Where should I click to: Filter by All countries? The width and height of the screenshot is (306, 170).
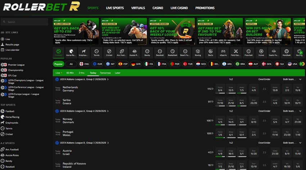tap(71, 64)
